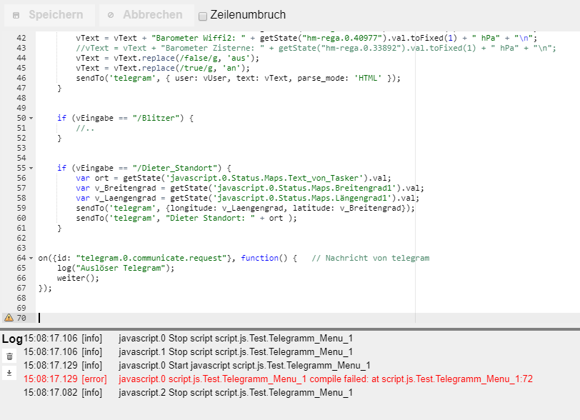Screen dimensions: 580x420
Task: Collapse the code fold at line 55
Action: 31,168
